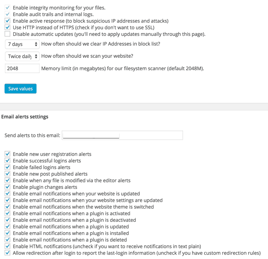Toggle website theme switched notifications
This screenshot has width=268, height=259.
pyautogui.click(x=7, y=207)
